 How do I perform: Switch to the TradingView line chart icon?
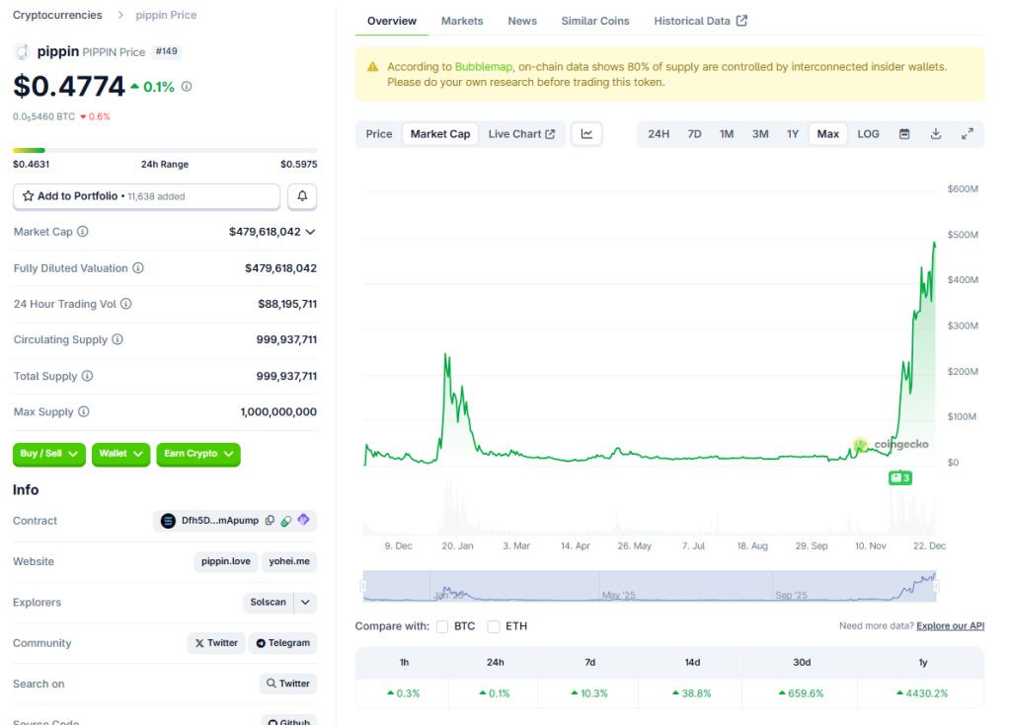pyautogui.click(x=586, y=134)
